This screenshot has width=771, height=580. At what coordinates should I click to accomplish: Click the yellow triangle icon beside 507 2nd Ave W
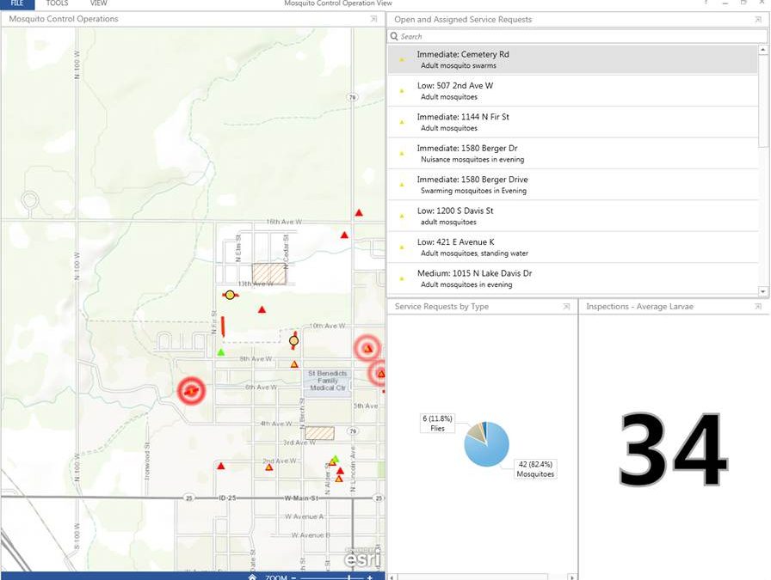click(402, 91)
